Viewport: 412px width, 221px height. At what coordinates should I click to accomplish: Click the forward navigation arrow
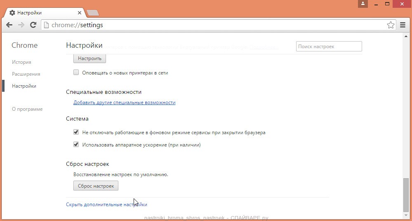pos(21,25)
